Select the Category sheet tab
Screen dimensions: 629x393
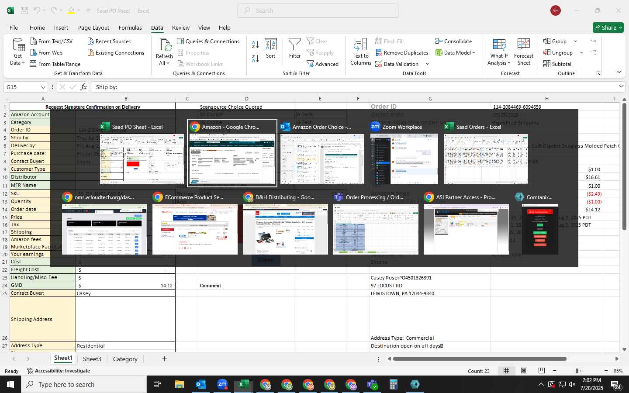click(125, 359)
